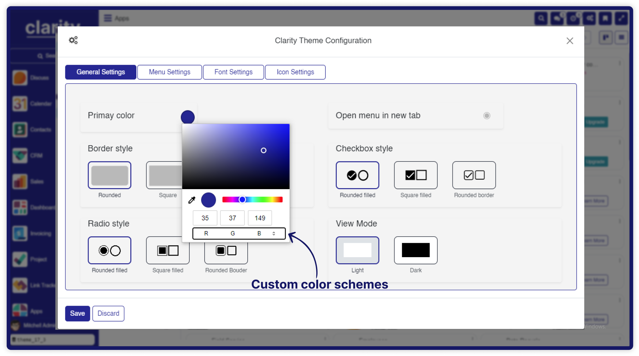Switch to the Menu Settings tab
Screen dimensions: 639x356
(x=169, y=72)
